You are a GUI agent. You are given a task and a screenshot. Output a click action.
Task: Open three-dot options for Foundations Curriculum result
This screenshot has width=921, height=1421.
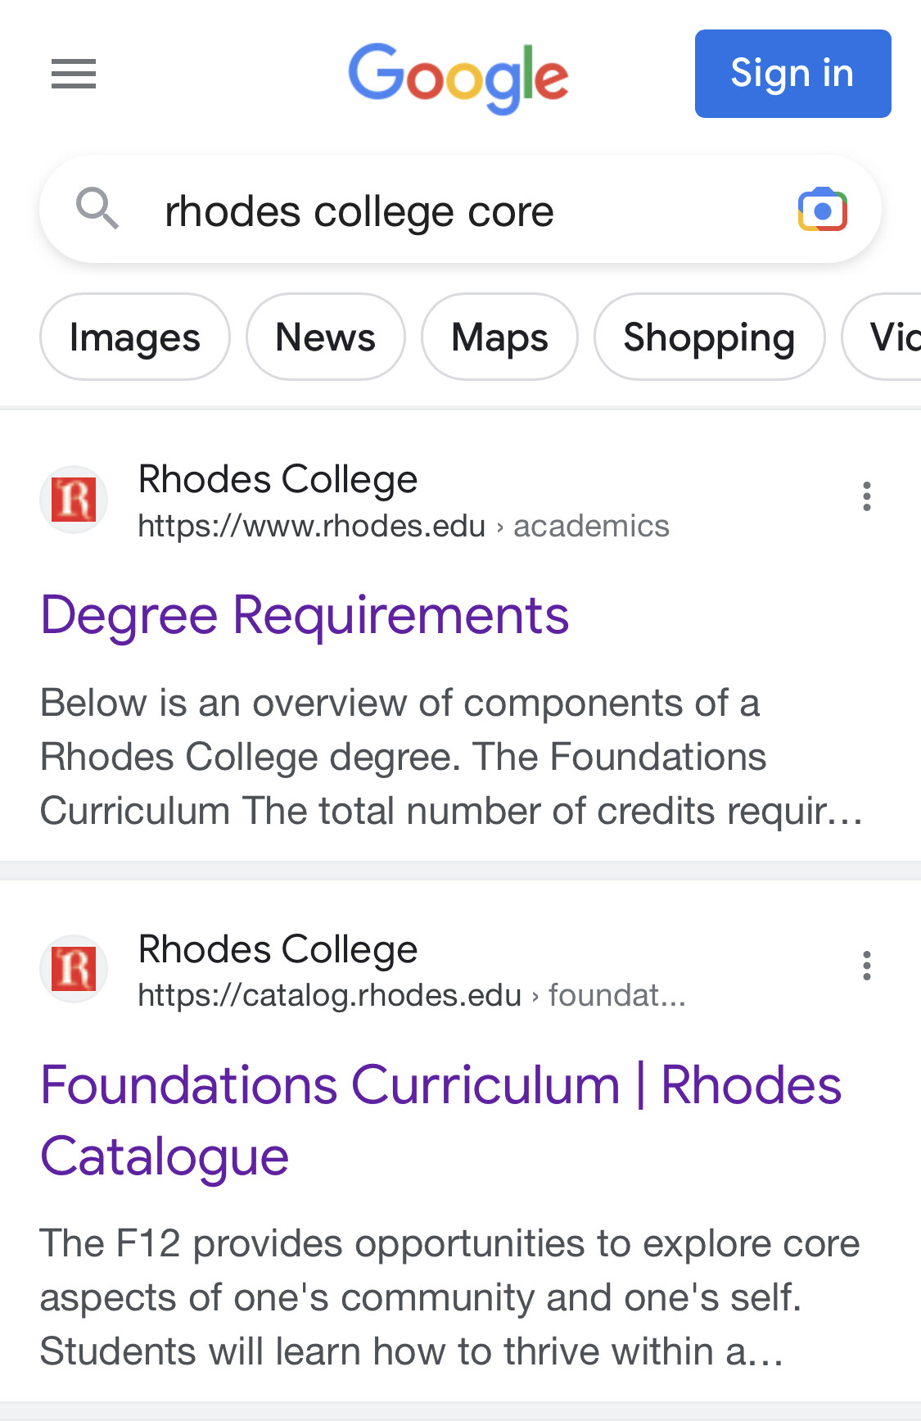tap(866, 966)
